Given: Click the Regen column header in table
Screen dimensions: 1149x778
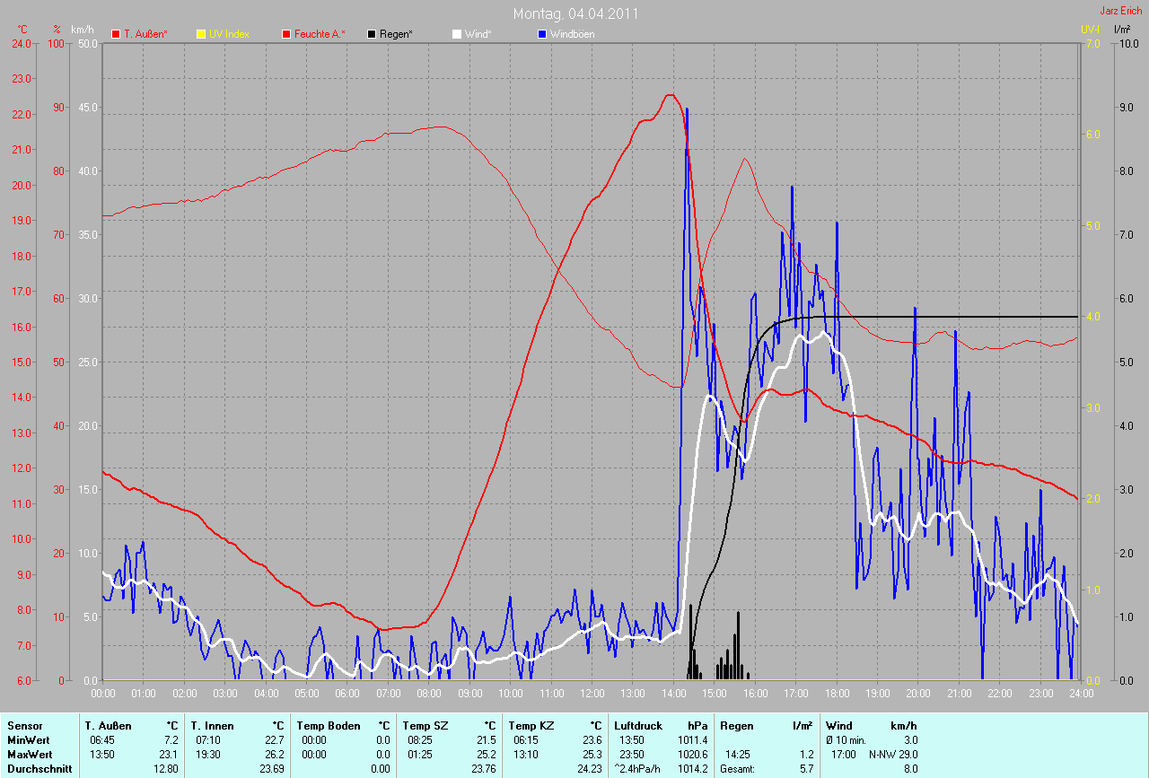Looking at the screenshot, I should pos(737,725).
